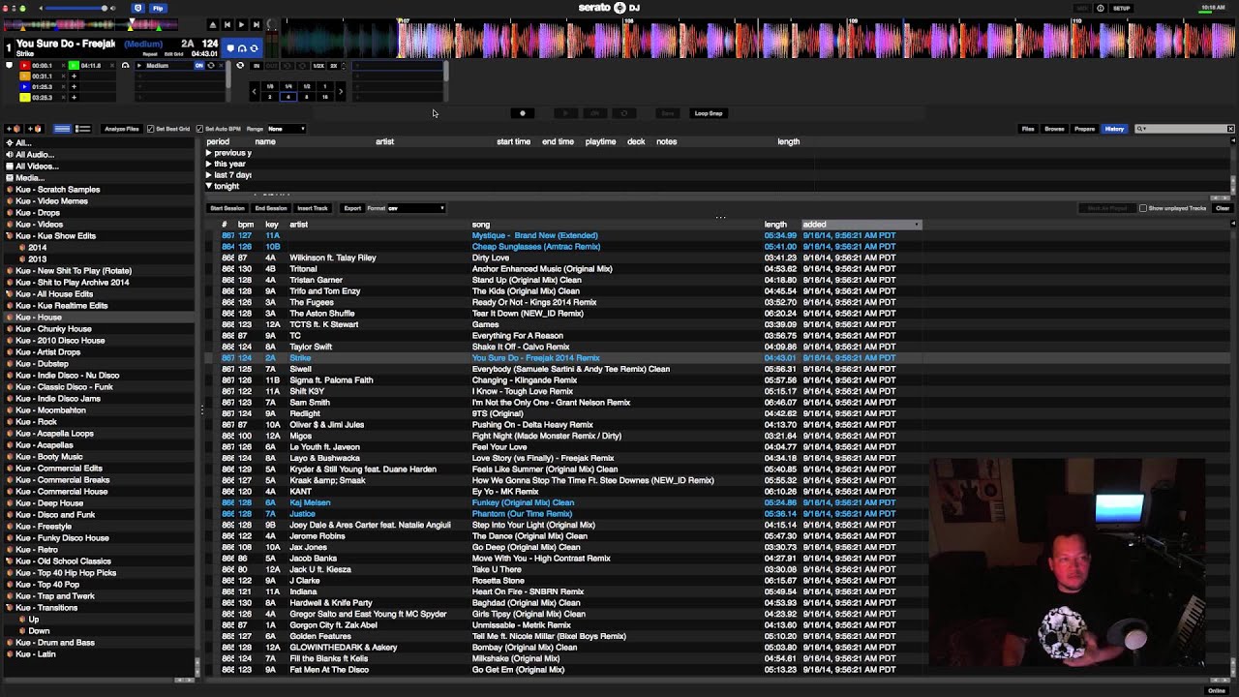Click the deck play icon

pyautogui.click(x=242, y=25)
